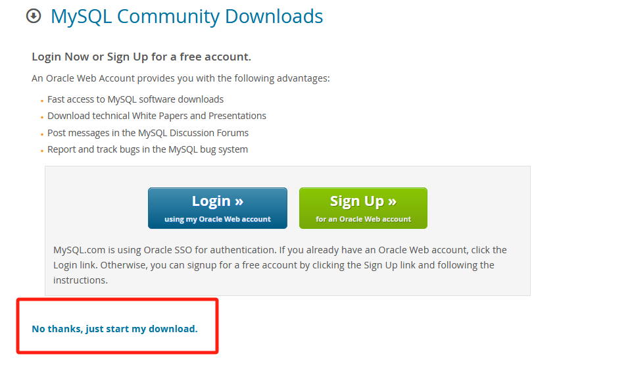Screen dimensions: 632x371
Task: Click the double chevron on Sign Up button
Action: click(x=392, y=201)
